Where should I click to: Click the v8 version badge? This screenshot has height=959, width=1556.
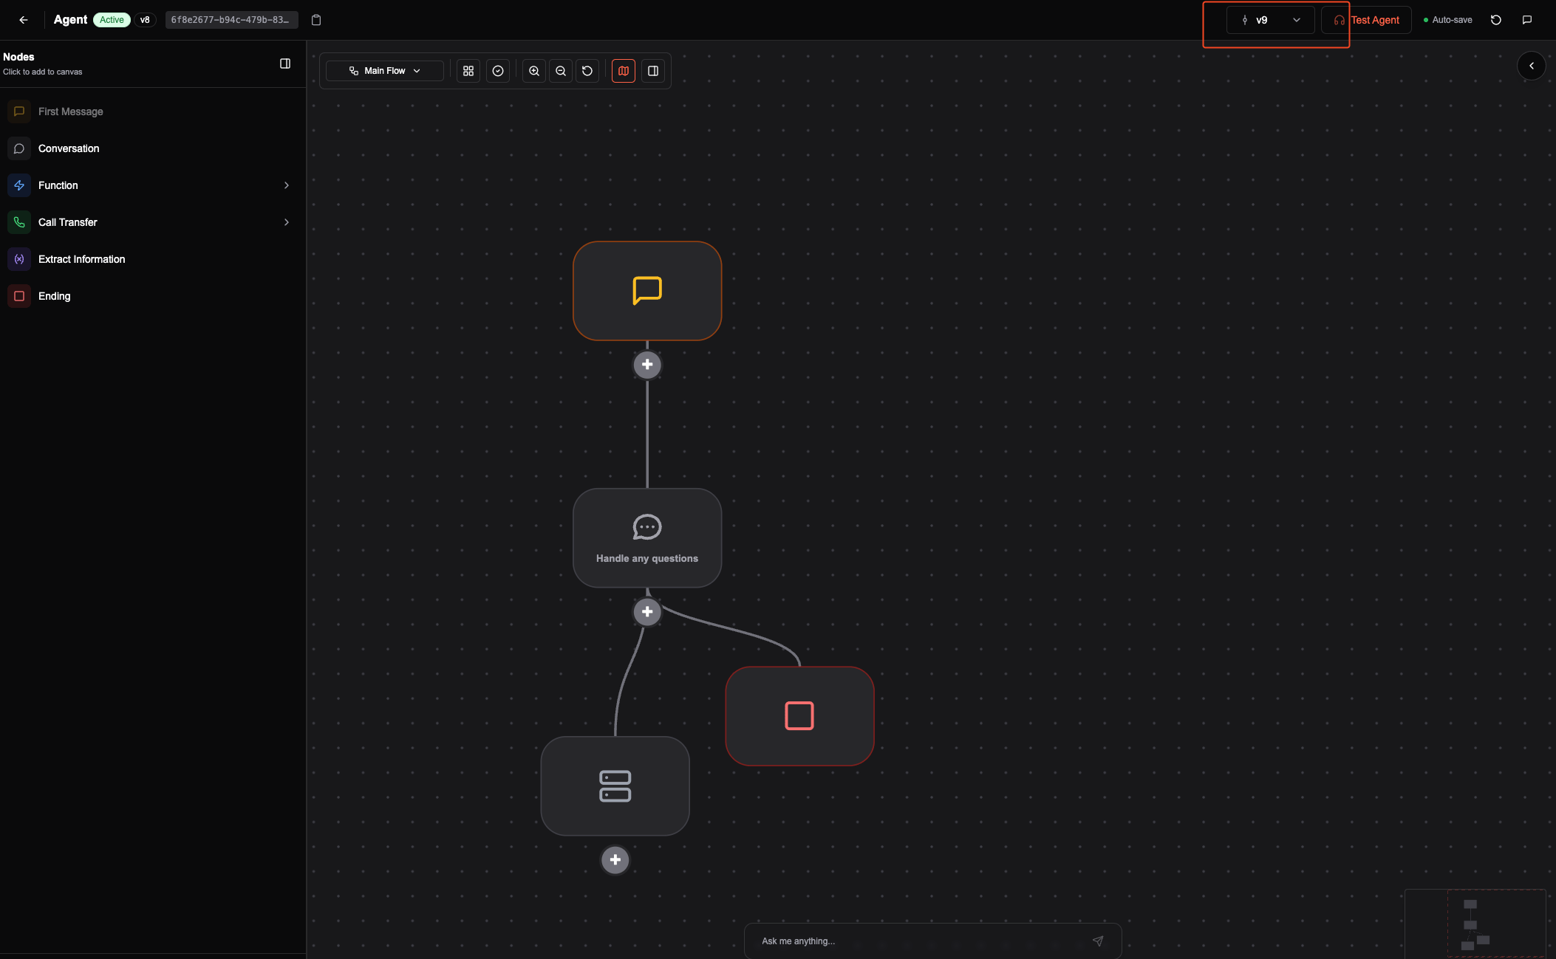tap(145, 20)
